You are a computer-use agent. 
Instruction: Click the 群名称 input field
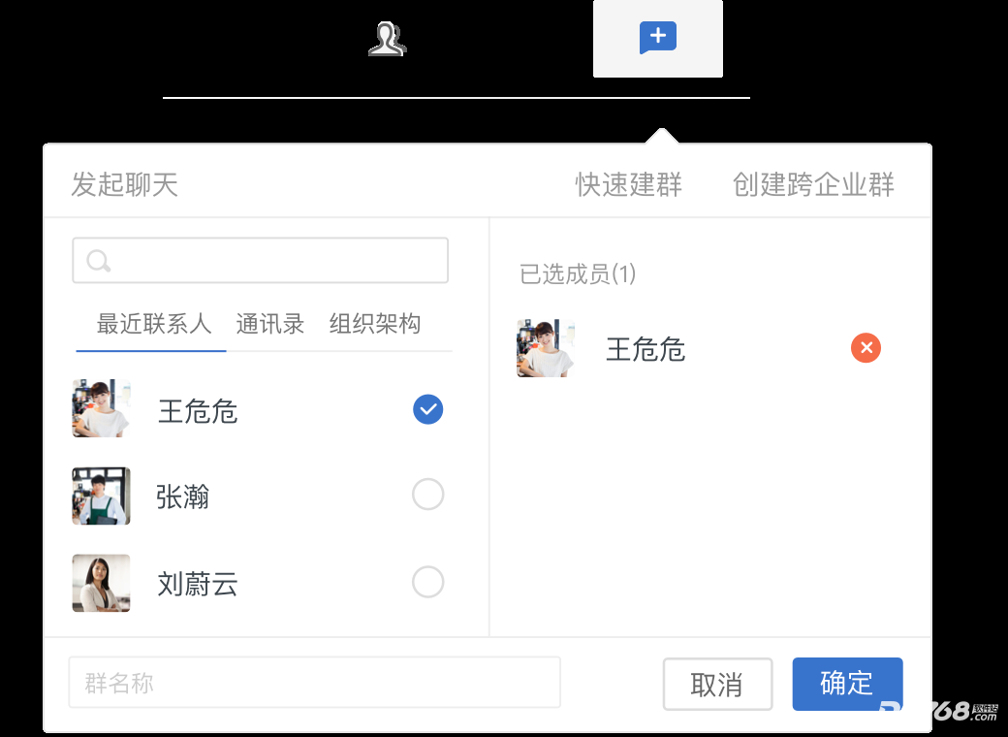pos(315,683)
